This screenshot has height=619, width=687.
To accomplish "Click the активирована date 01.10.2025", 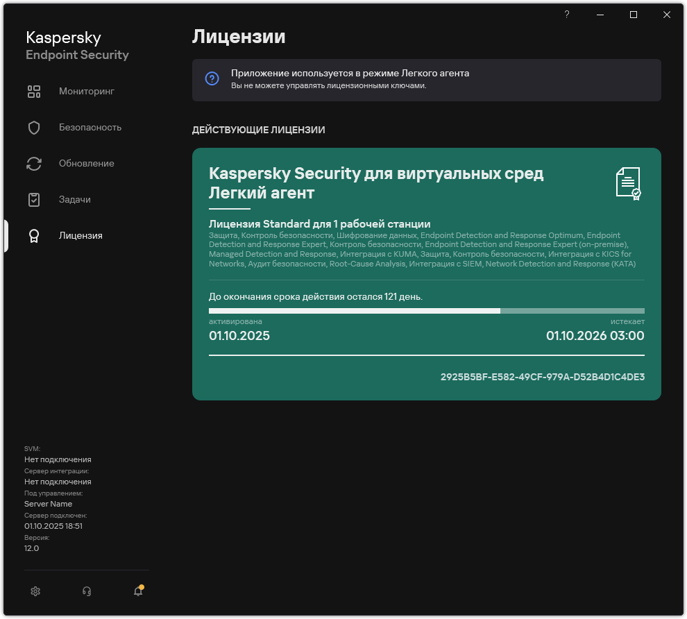I will pos(239,334).
